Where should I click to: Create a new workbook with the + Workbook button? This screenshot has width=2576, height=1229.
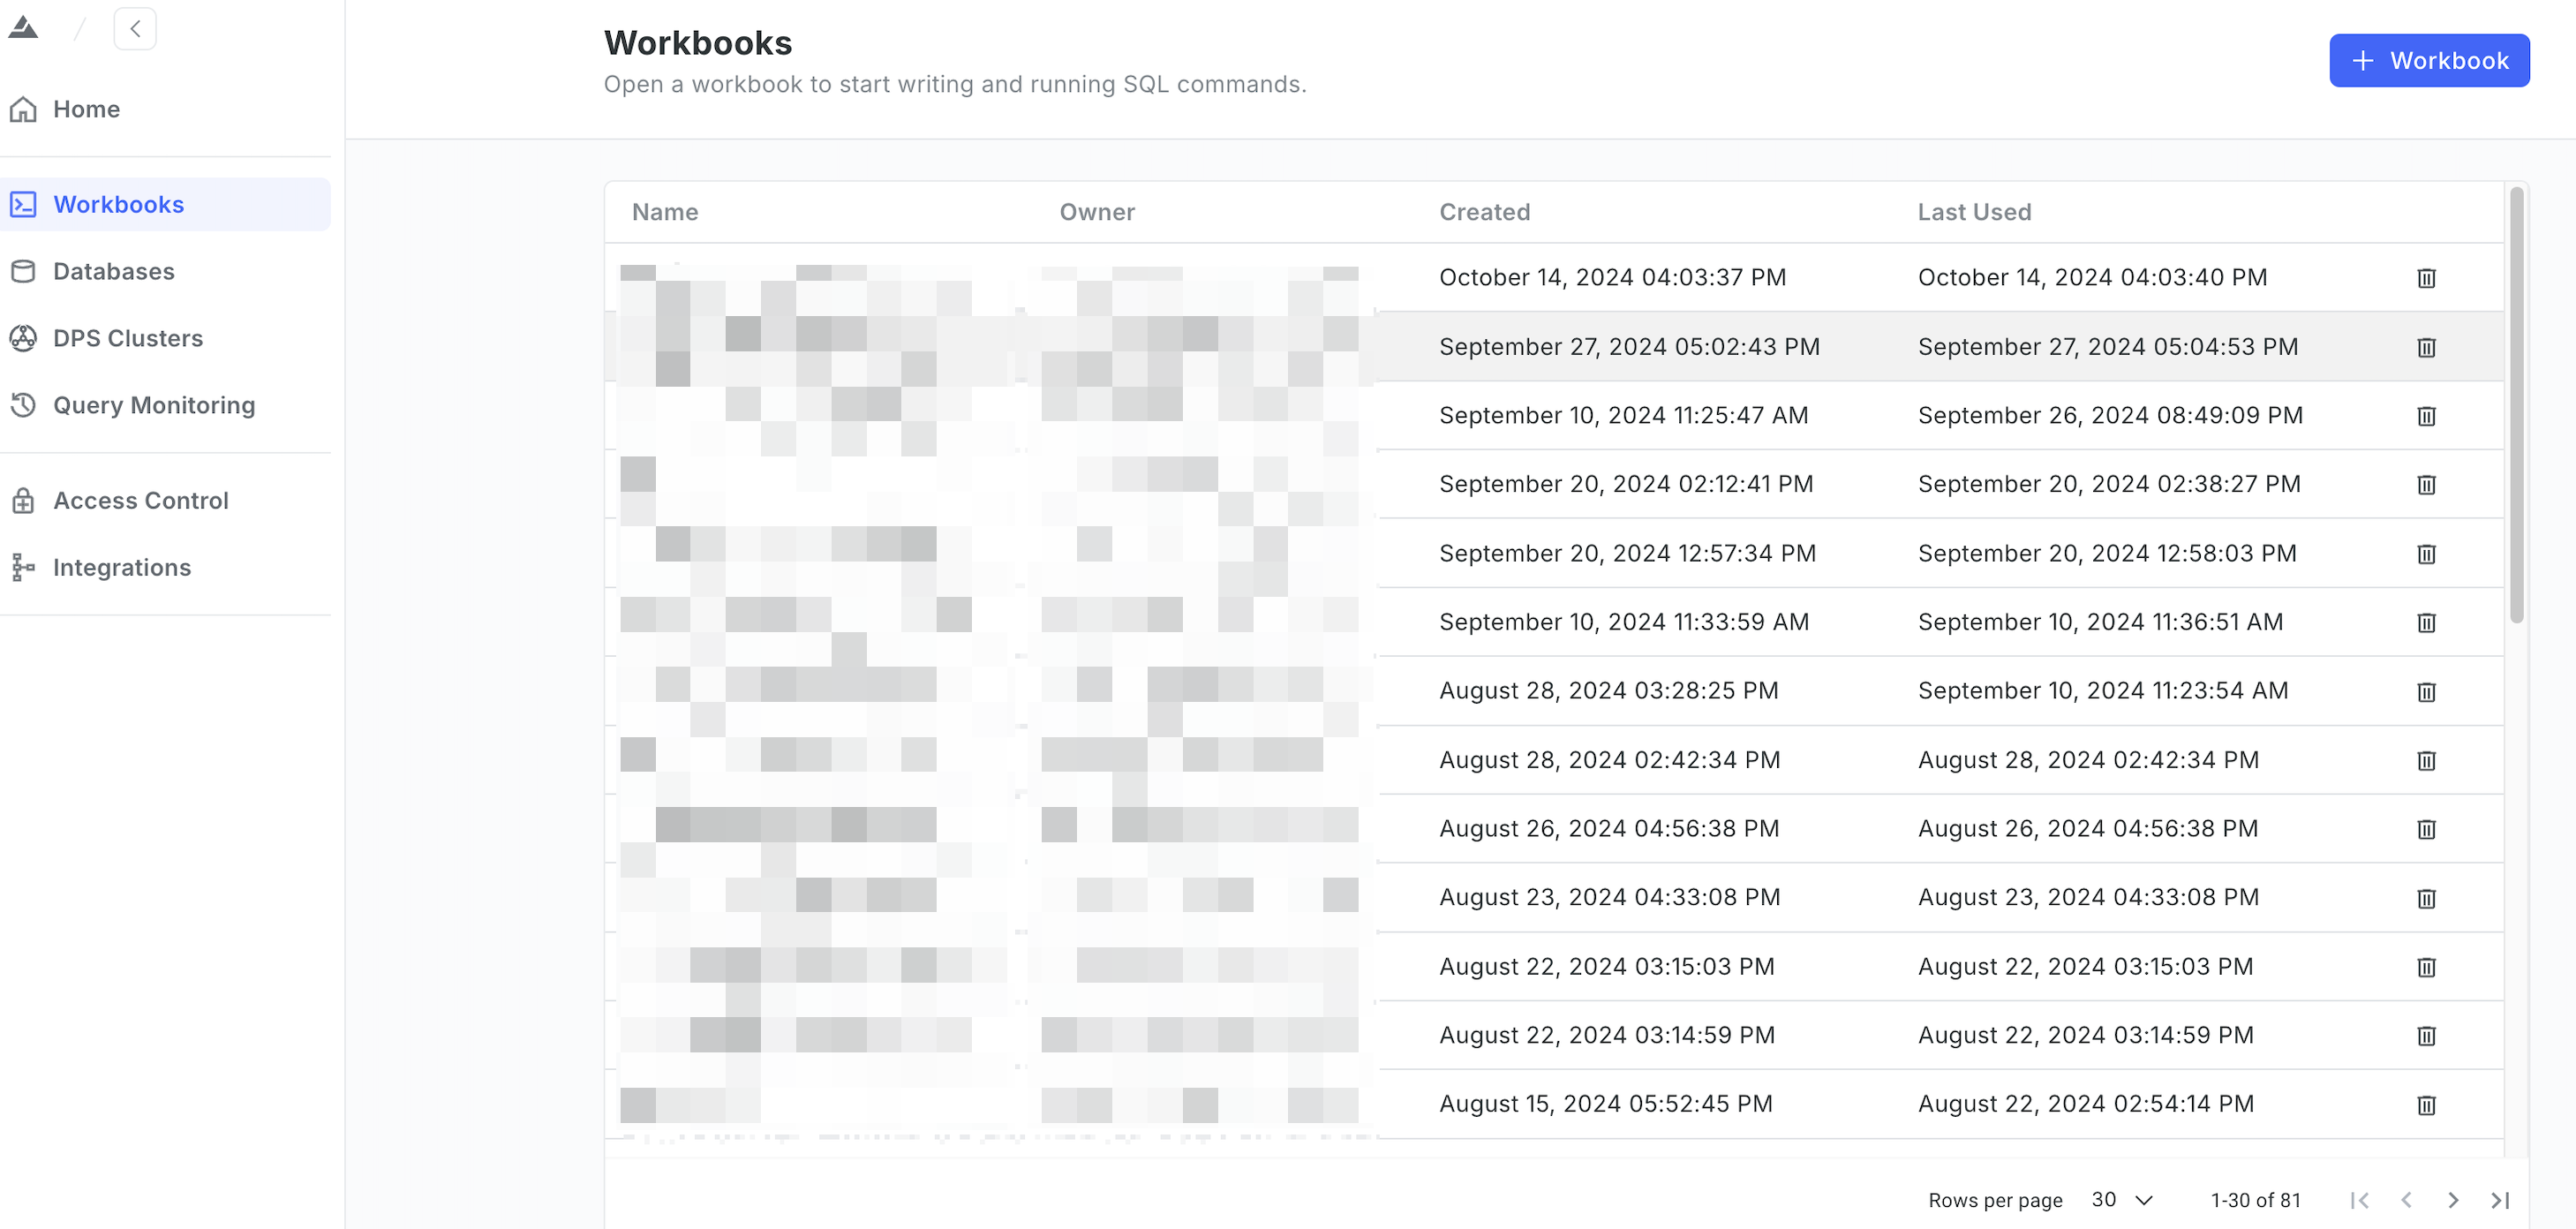click(x=2428, y=60)
